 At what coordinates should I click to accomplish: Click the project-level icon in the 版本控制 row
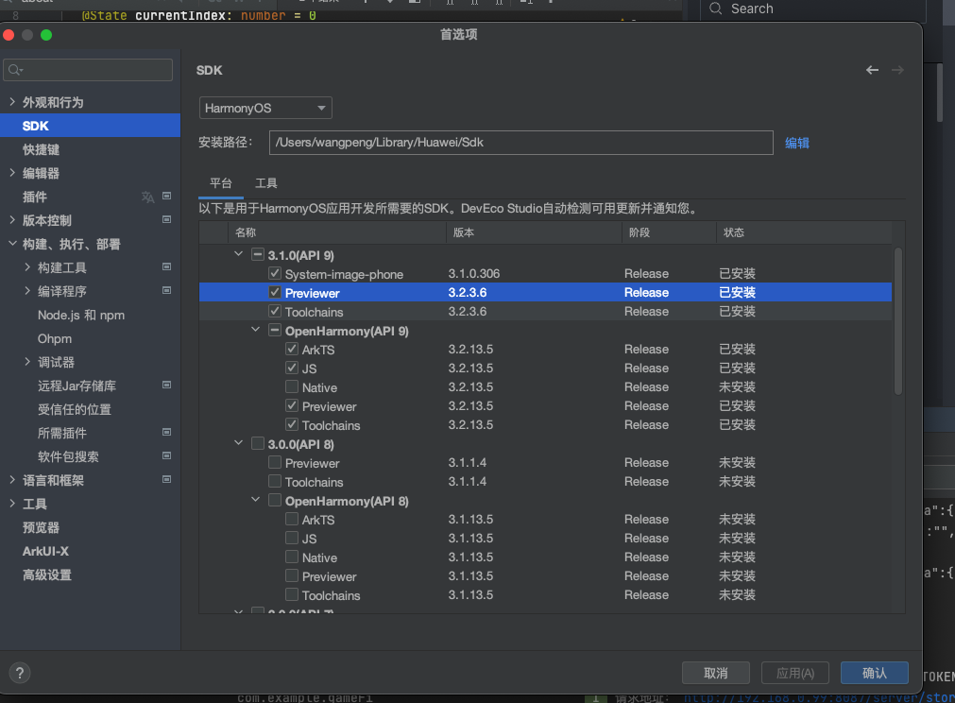point(166,219)
